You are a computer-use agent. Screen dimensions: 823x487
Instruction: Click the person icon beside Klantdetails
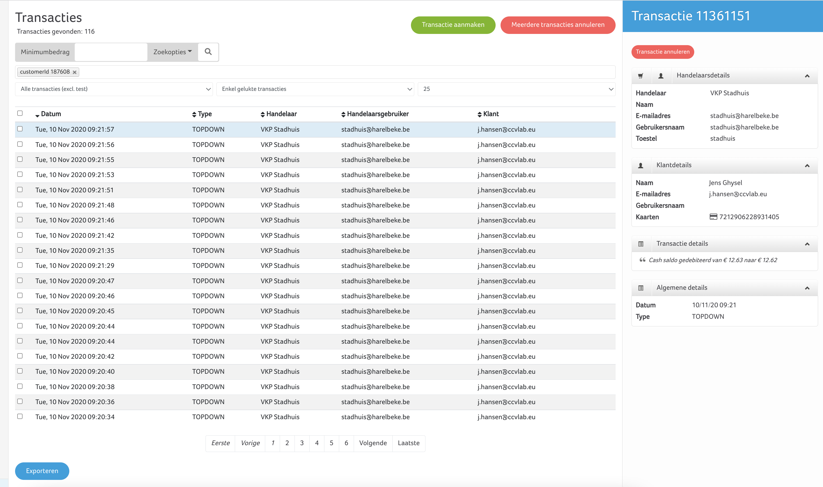pyautogui.click(x=640, y=166)
